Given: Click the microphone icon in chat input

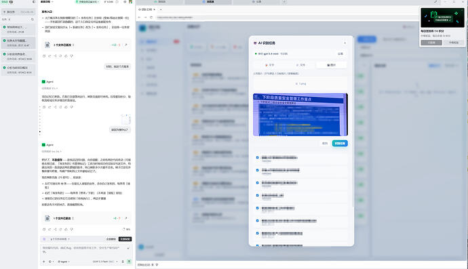Looking at the screenshot, I should pos(123,262).
